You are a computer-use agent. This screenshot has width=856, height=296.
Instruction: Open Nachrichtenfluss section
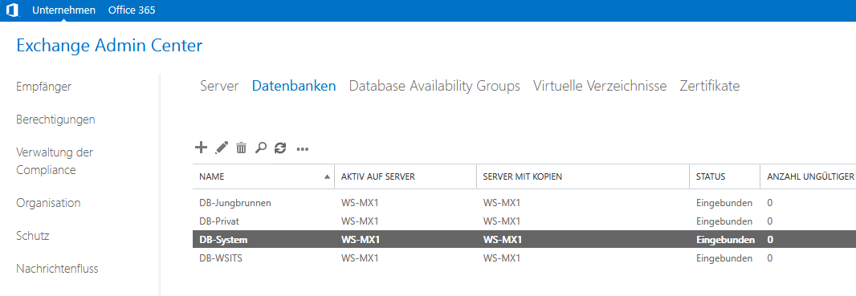[57, 269]
